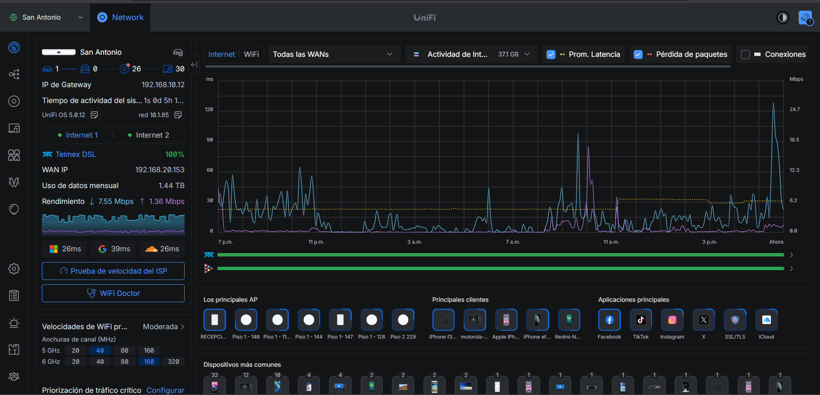Open the alarms icon in sidebar
Image resolution: width=820 pixels, height=395 pixels.
click(x=14, y=323)
